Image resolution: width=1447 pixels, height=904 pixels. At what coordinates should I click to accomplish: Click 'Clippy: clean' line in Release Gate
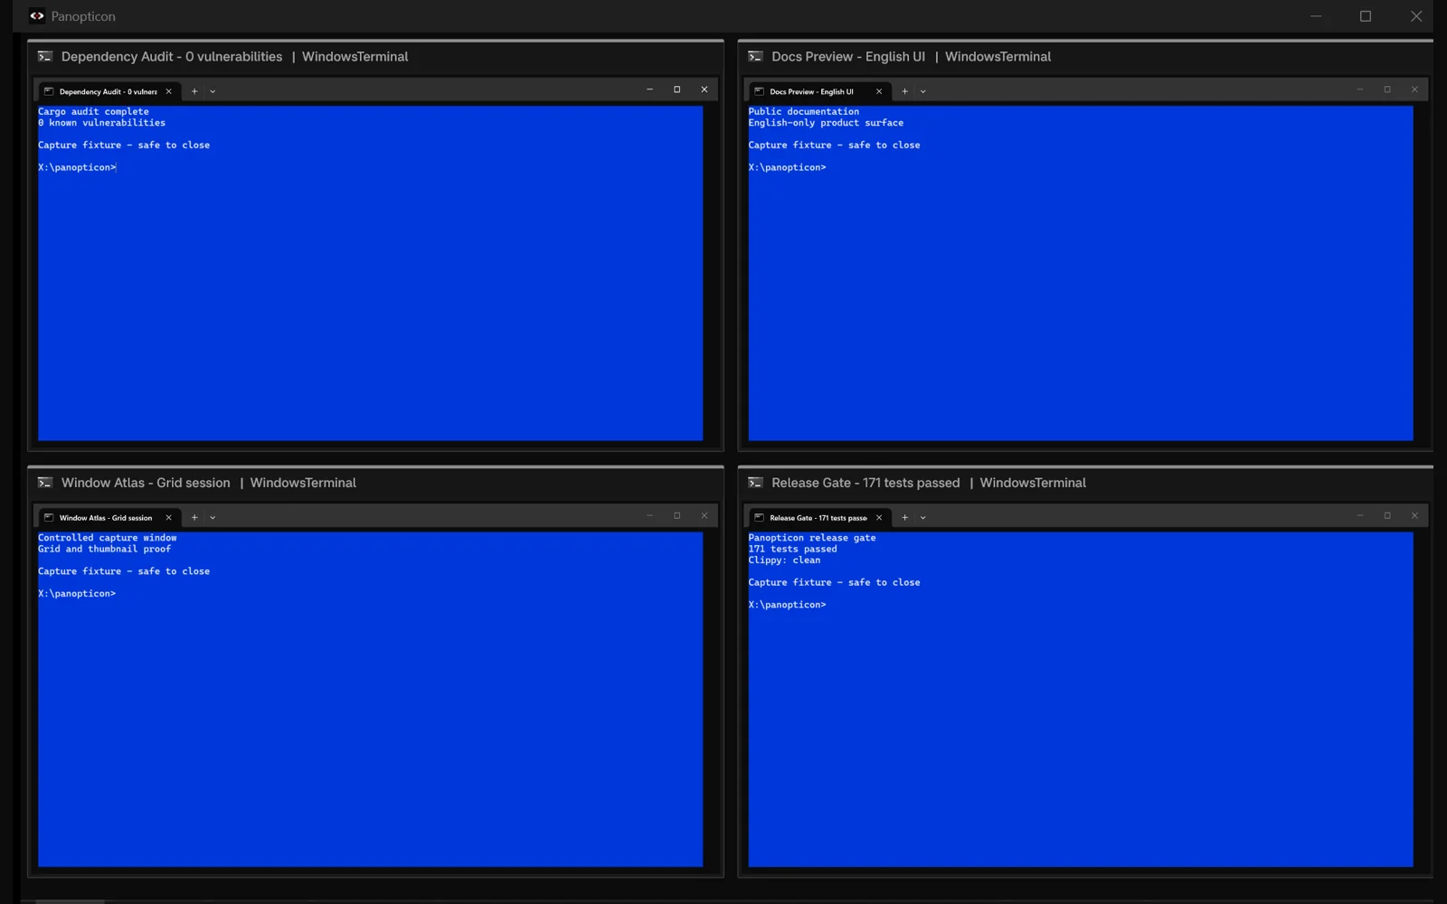click(784, 560)
